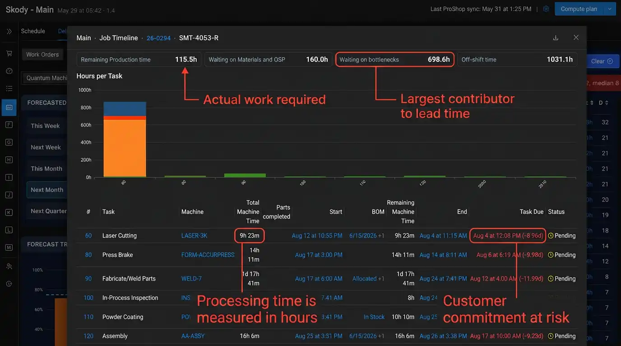The image size is (621, 346).
Task: Open the list view sidebar icon
Action: coord(9,89)
